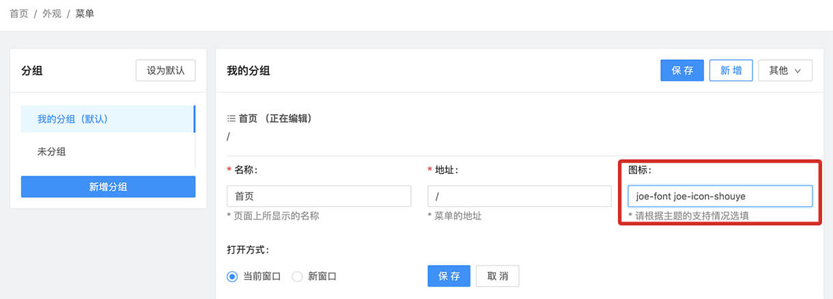Cancel editing with the 取消 button
Screen dimensions: 833x299
pyautogui.click(x=498, y=277)
